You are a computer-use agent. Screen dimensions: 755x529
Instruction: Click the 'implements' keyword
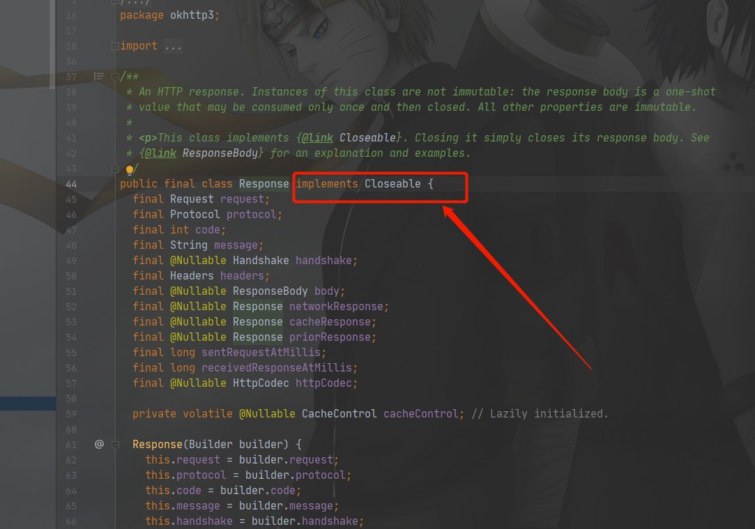point(327,184)
